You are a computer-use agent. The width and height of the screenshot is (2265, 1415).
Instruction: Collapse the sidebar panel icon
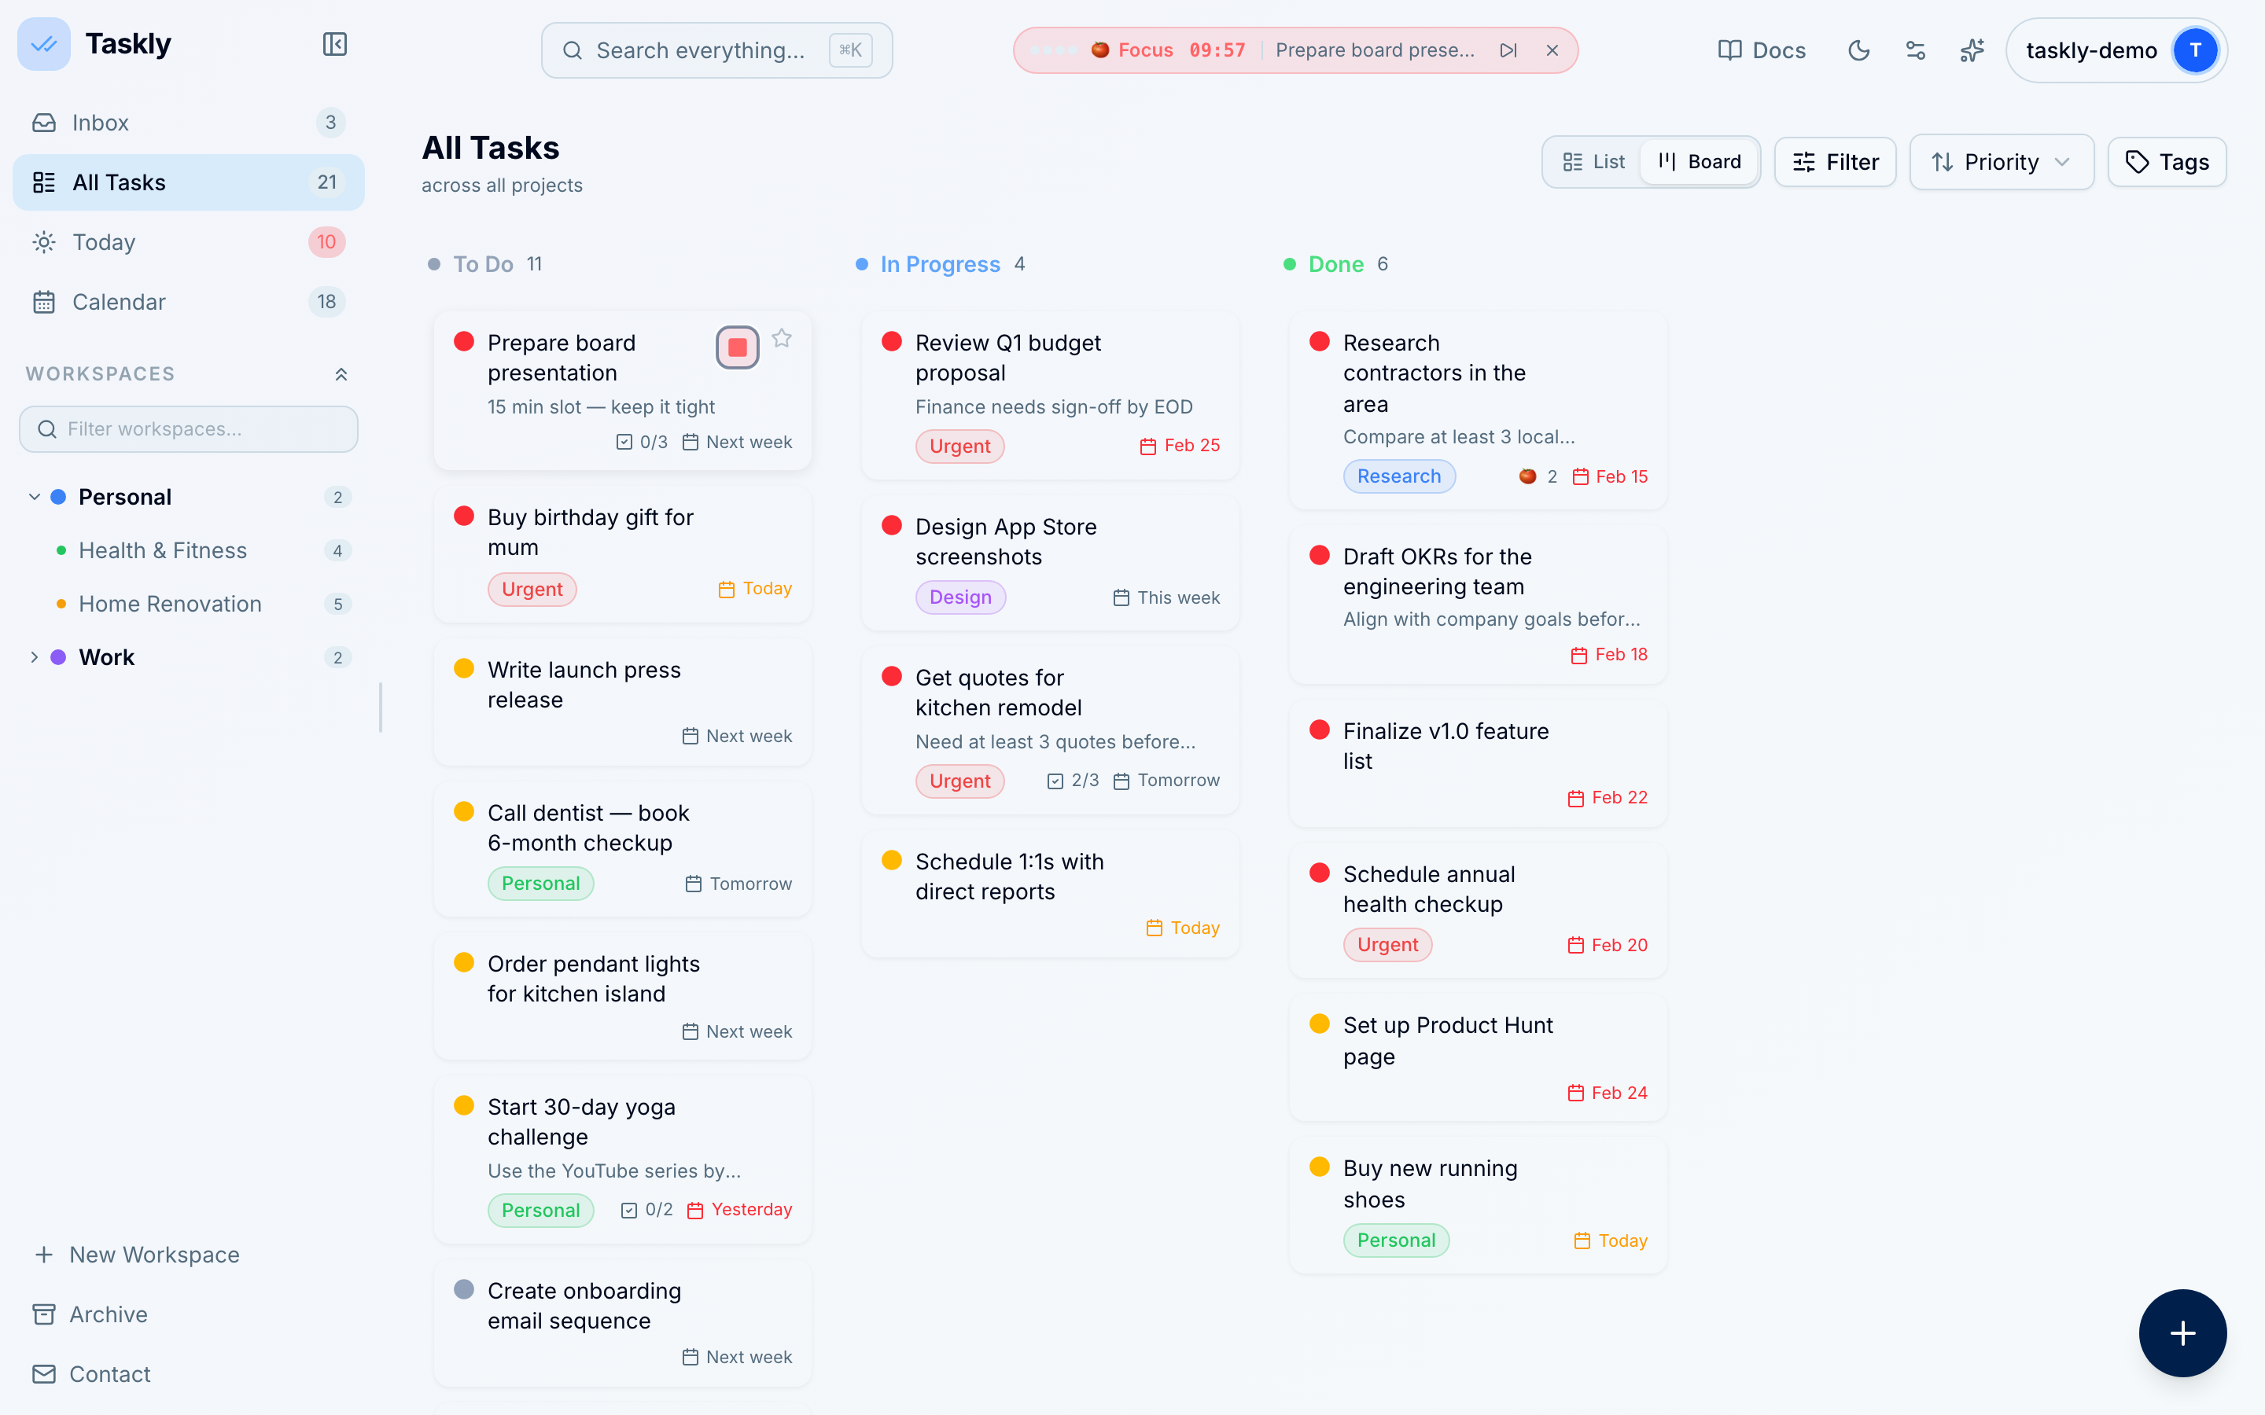coord(334,44)
